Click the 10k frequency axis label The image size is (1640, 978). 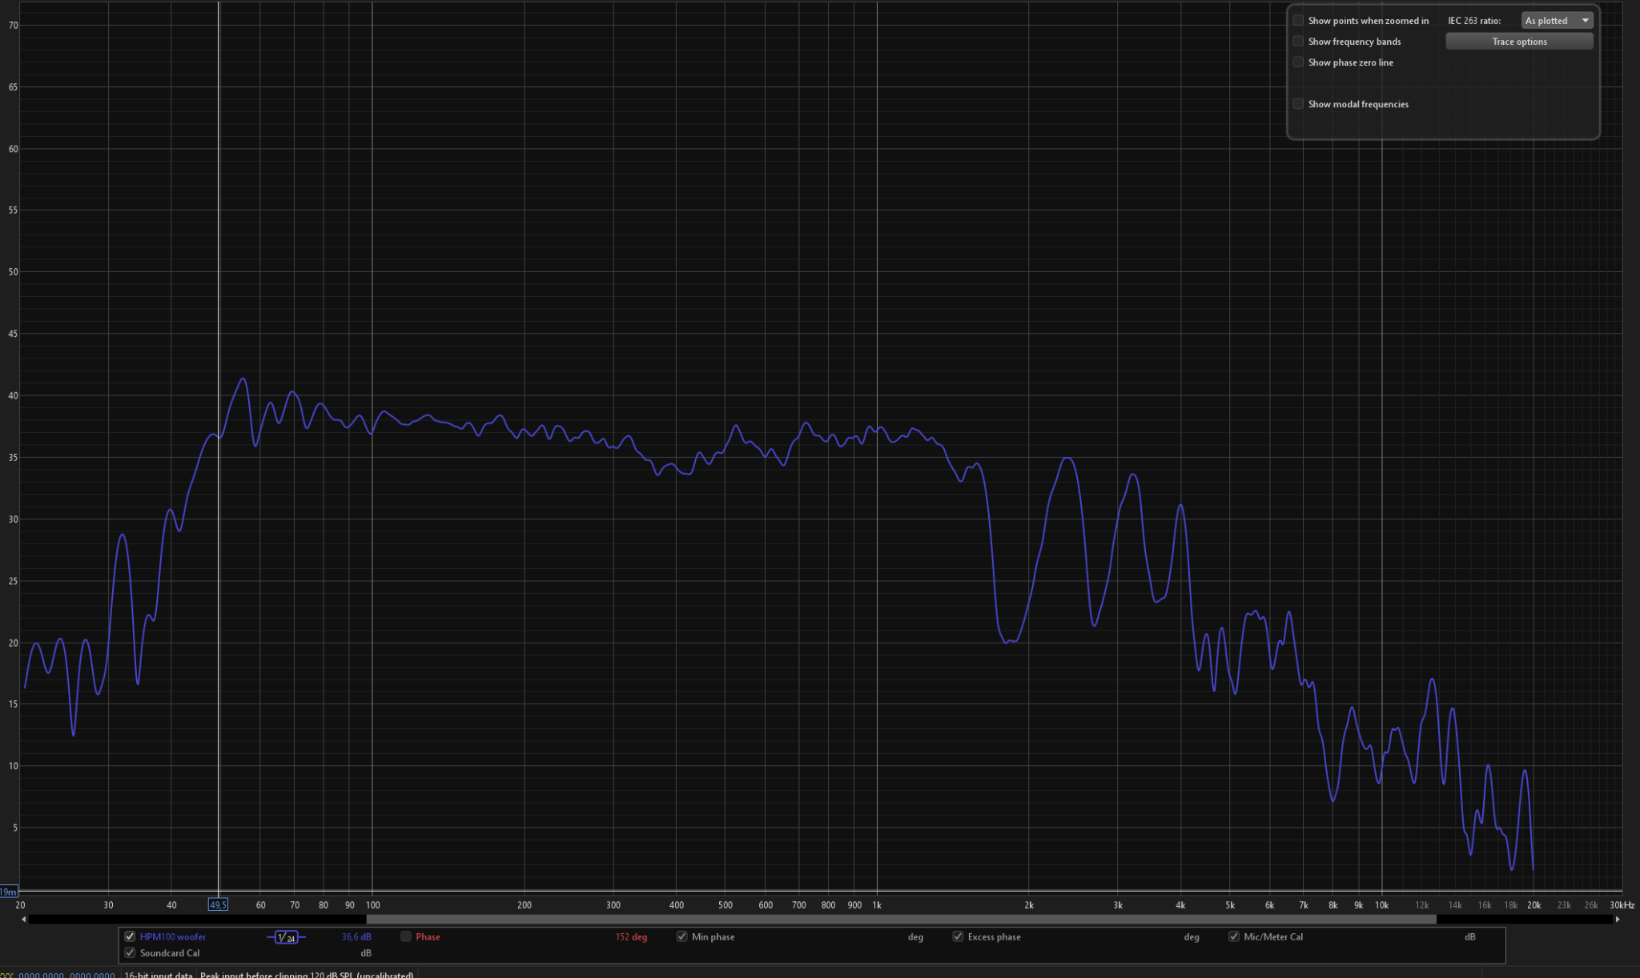click(x=1381, y=905)
